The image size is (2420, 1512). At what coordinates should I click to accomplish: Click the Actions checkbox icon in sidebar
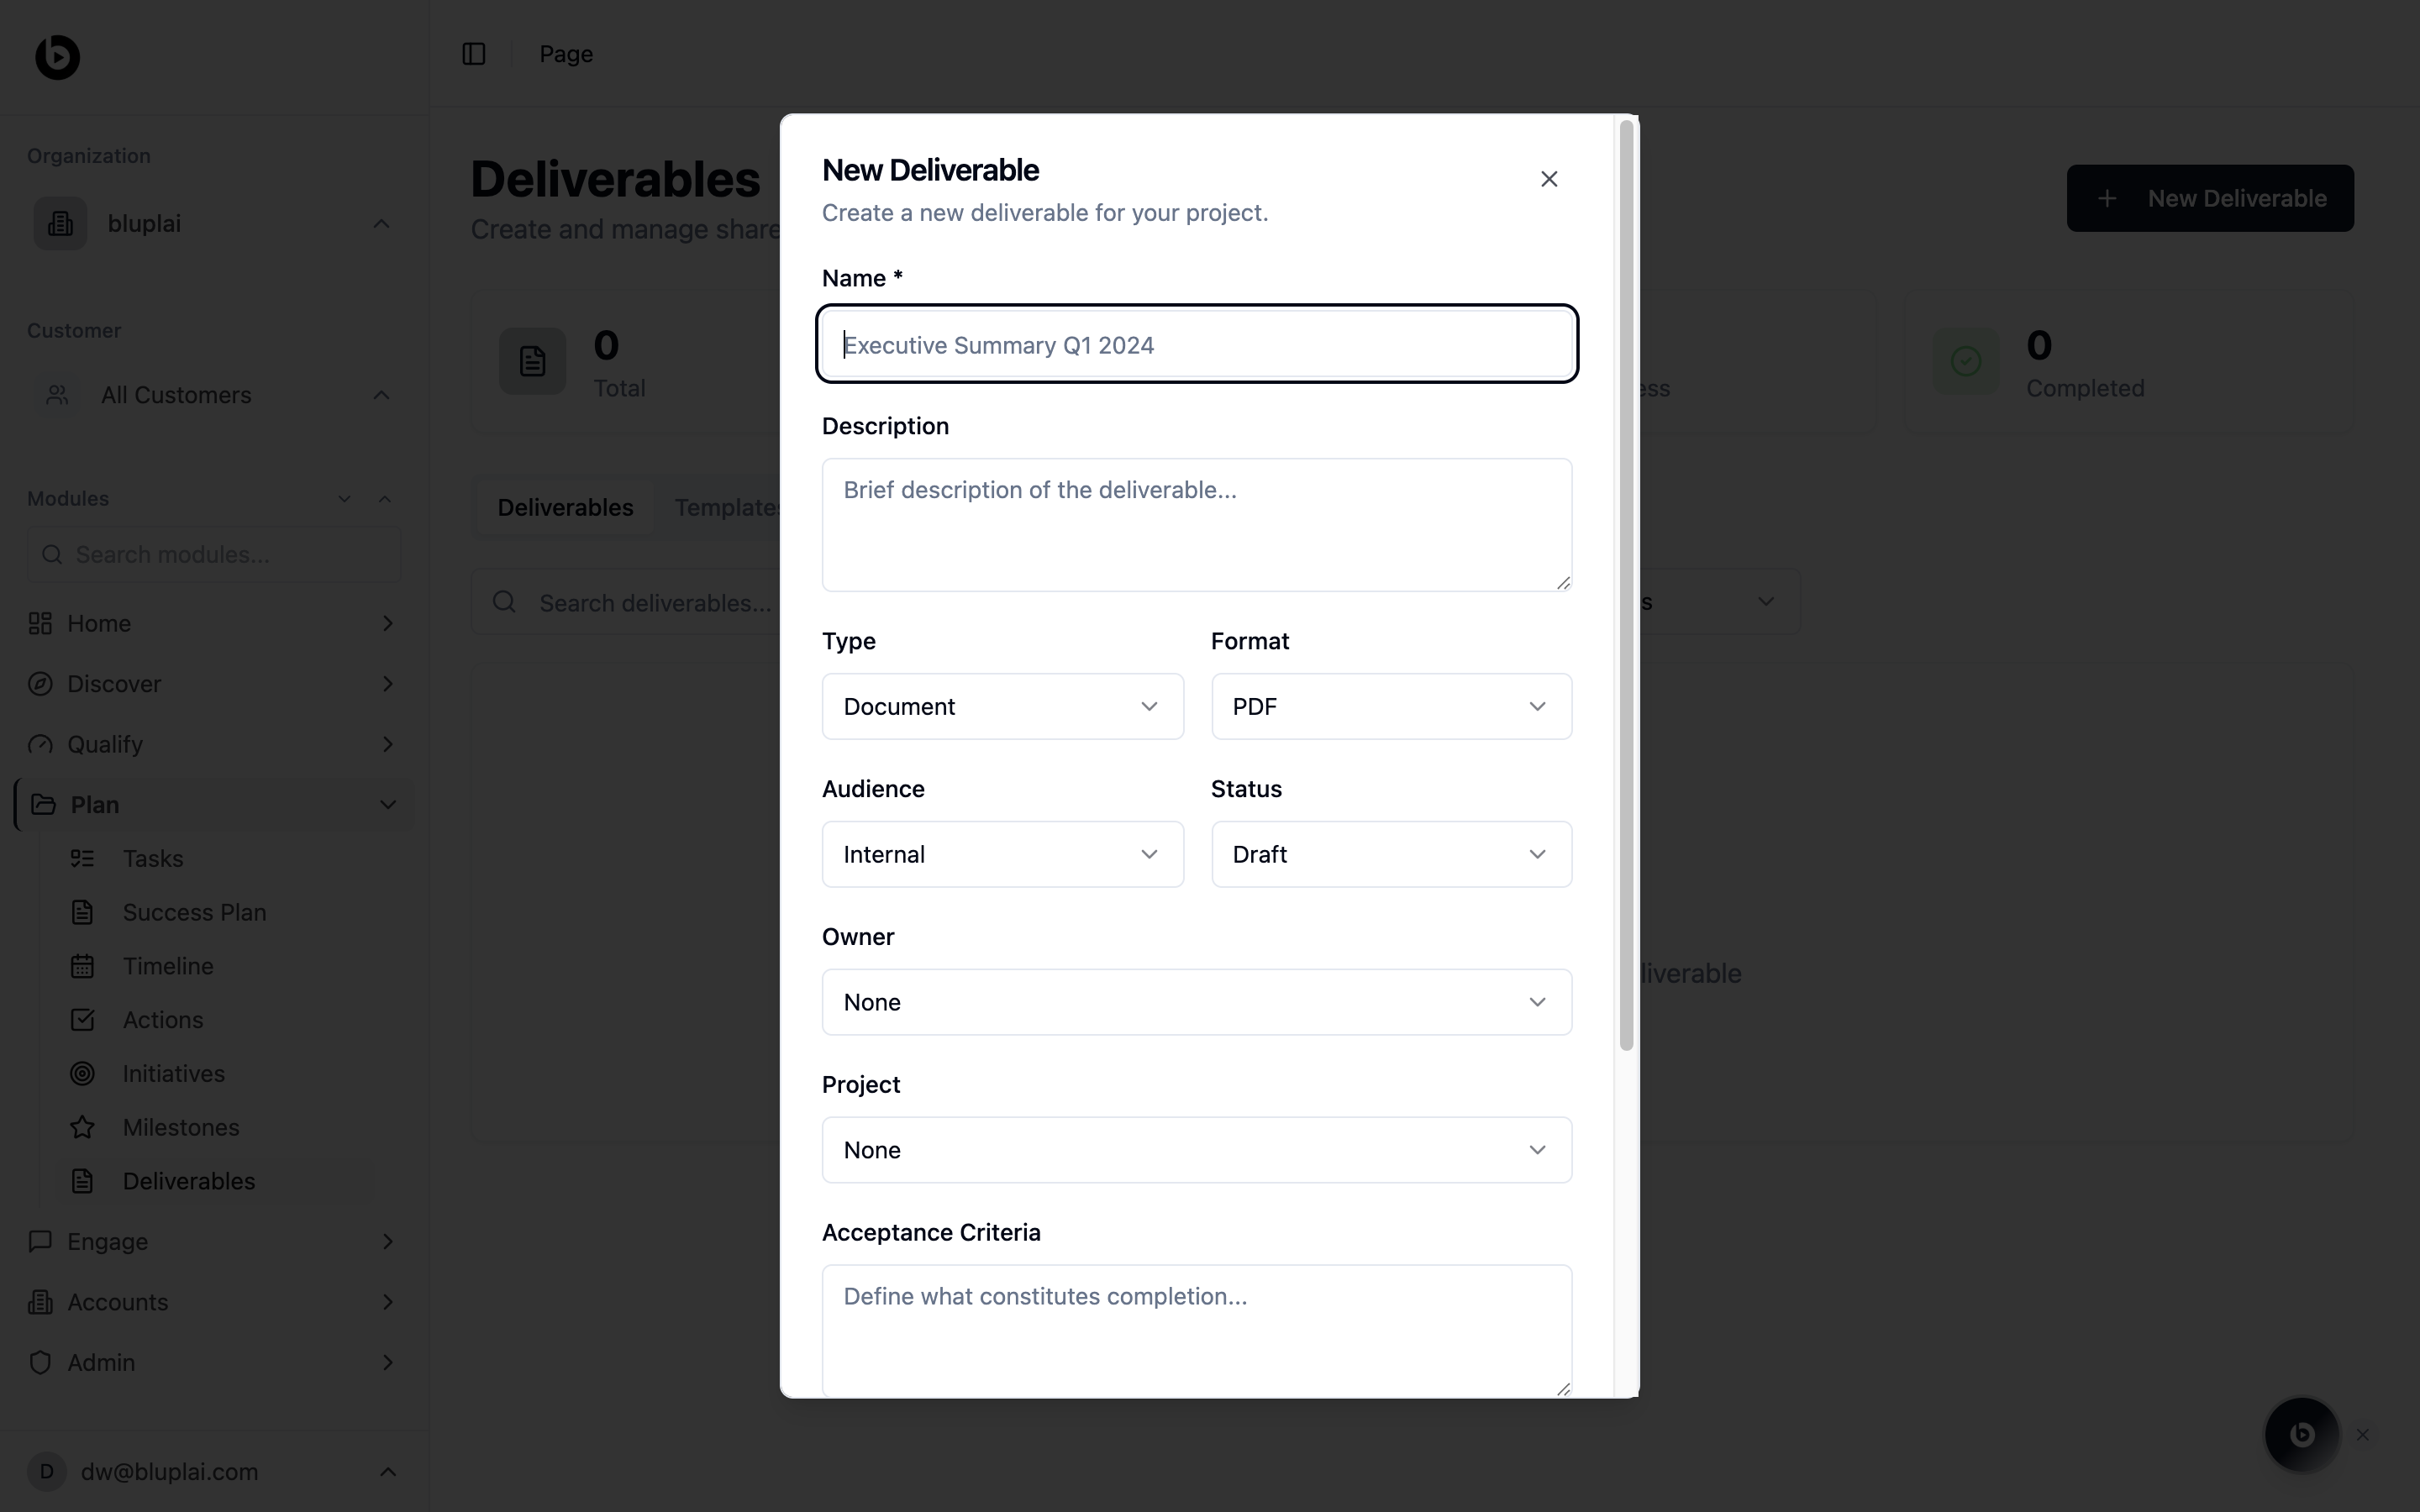pos(83,1020)
